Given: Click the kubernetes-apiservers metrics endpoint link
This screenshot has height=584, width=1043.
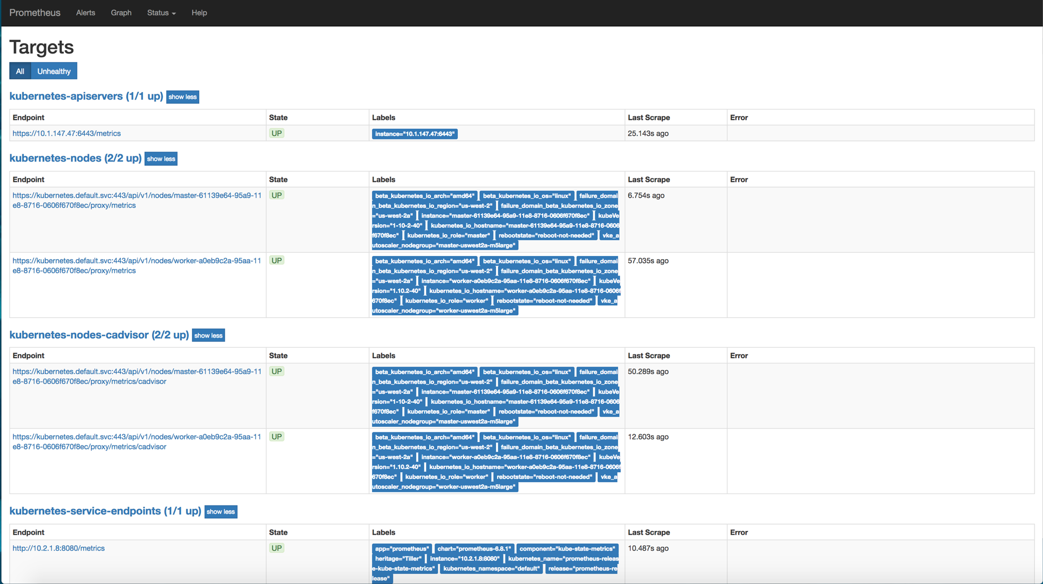Looking at the screenshot, I should (x=68, y=133).
